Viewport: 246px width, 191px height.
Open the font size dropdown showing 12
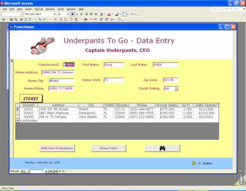coord(68,14)
